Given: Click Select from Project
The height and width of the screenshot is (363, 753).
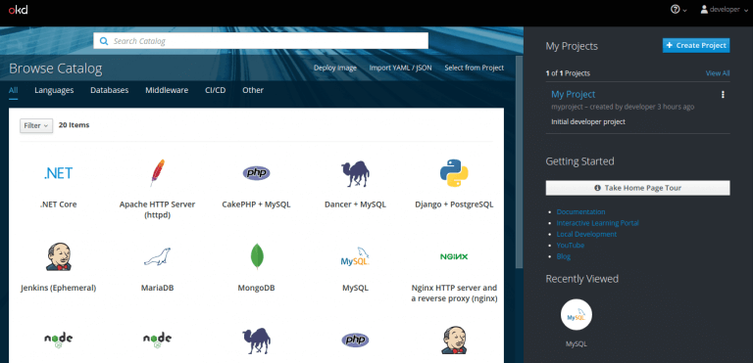Looking at the screenshot, I should coord(474,68).
